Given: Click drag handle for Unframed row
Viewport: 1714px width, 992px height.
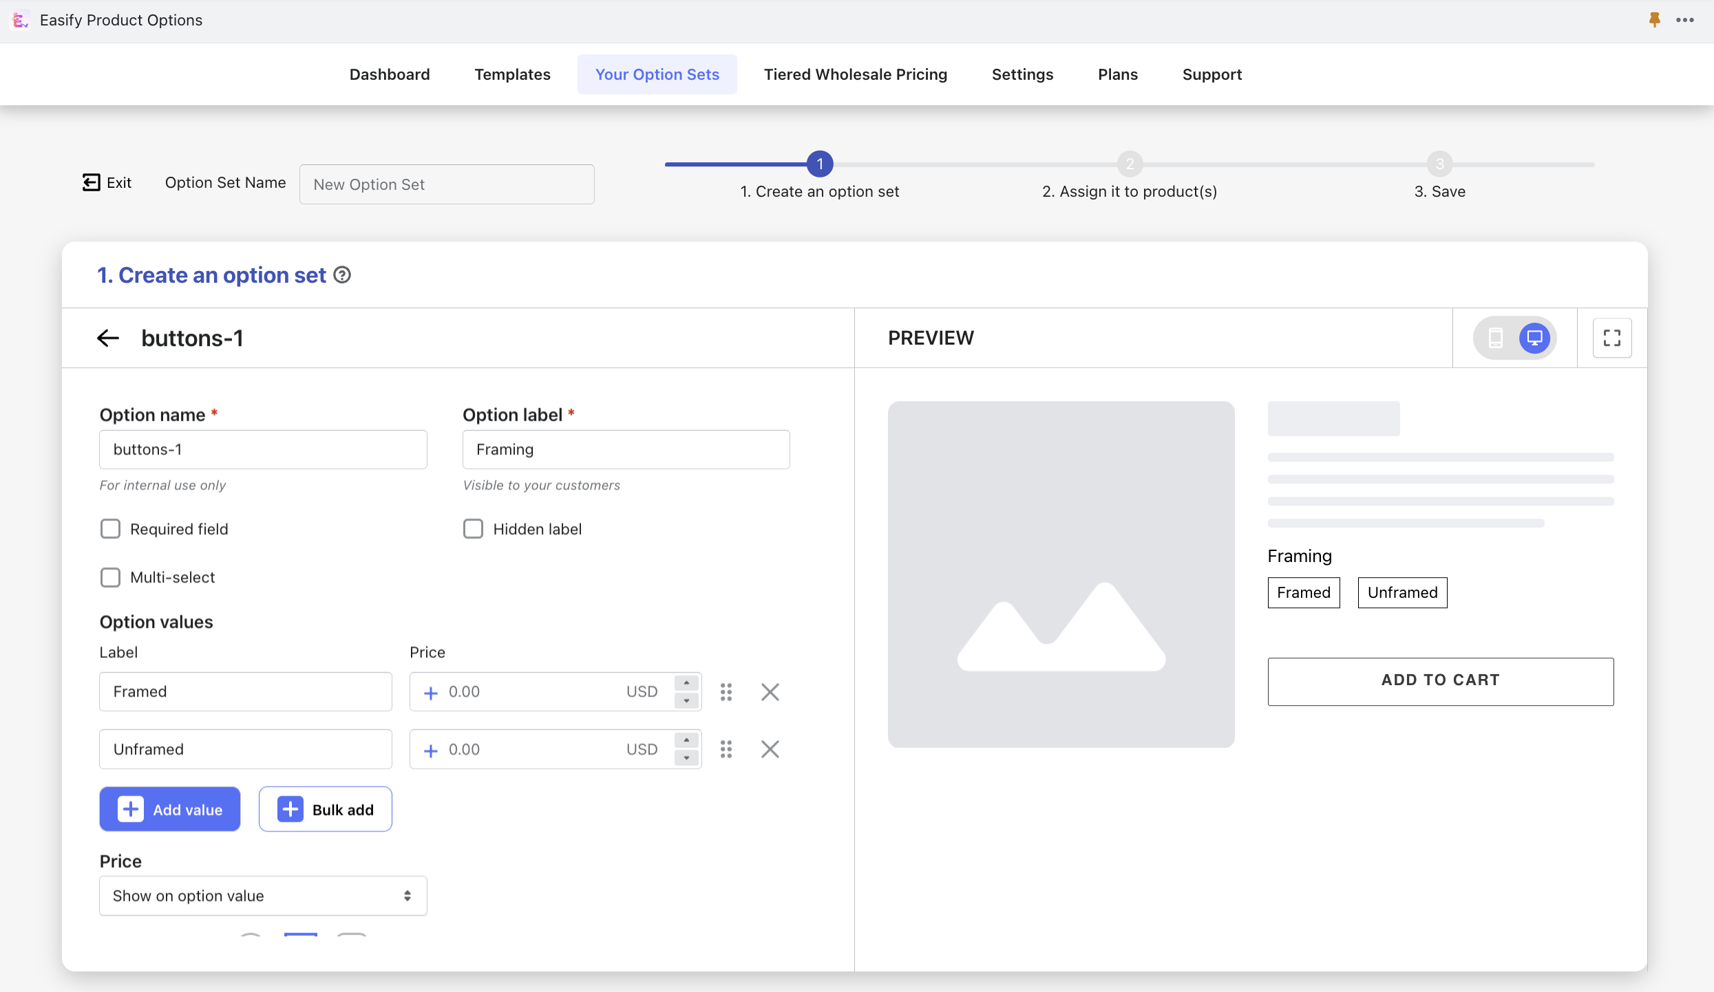Looking at the screenshot, I should (726, 749).
